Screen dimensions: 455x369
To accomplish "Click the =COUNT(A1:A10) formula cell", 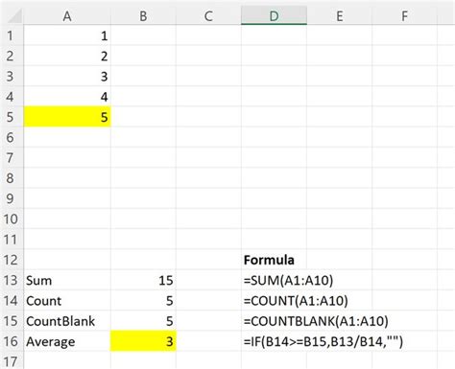I will pyautogui.click(x=296, y=301).
